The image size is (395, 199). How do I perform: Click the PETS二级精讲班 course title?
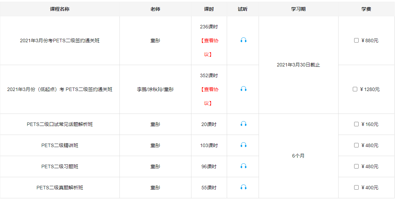click(60, 145)
